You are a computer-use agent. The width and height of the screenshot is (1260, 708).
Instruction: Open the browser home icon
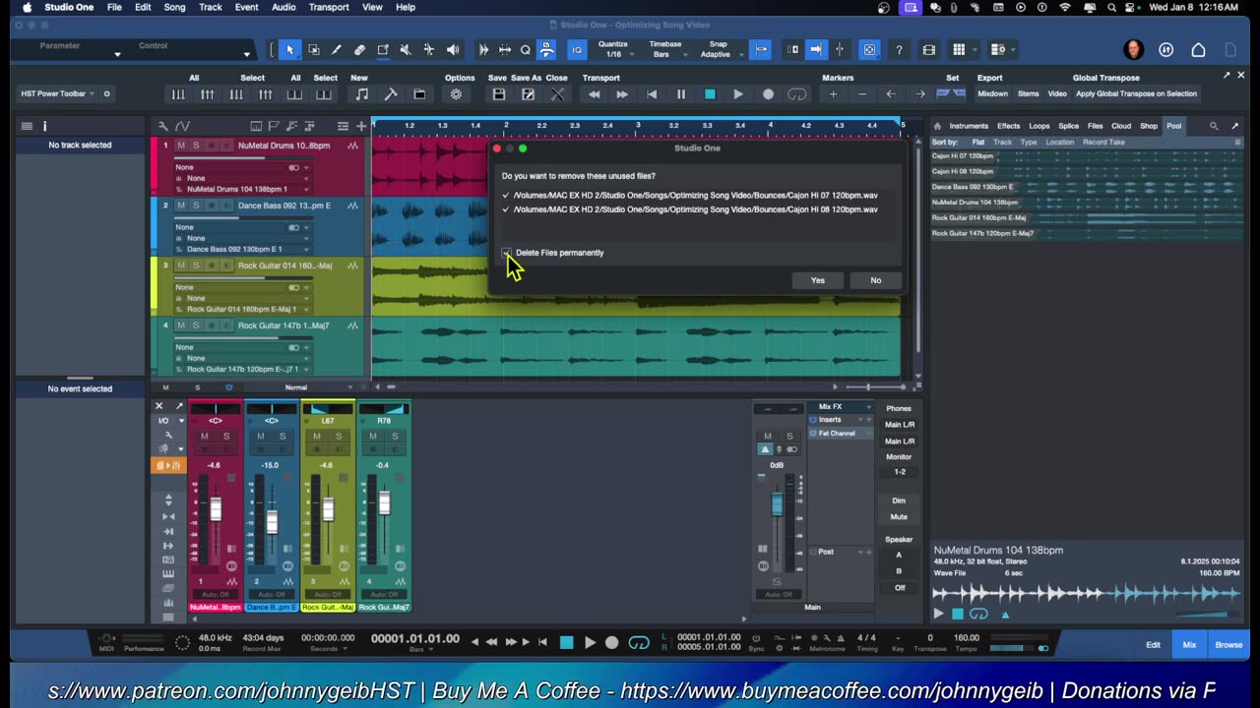pyautogui.click(x=937, y=126)
